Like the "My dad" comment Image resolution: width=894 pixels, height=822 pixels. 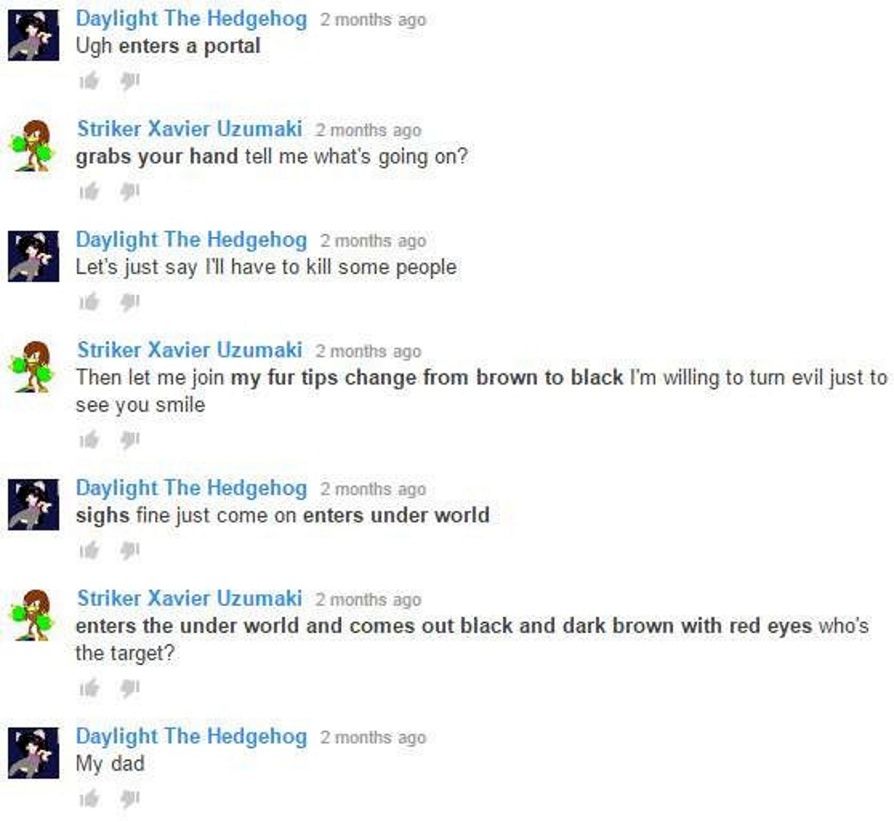click(90, 799)
